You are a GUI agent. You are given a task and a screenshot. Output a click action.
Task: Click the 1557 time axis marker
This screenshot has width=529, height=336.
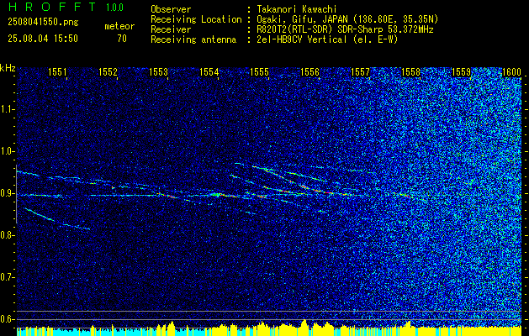coord(360,71)
